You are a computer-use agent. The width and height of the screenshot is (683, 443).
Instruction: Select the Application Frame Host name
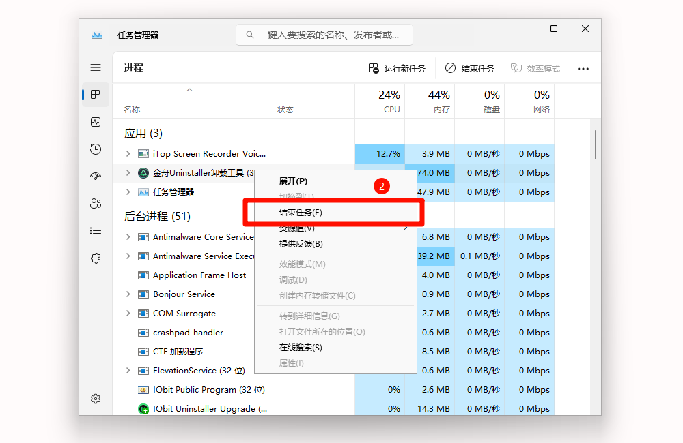click(x=199, y=275)
